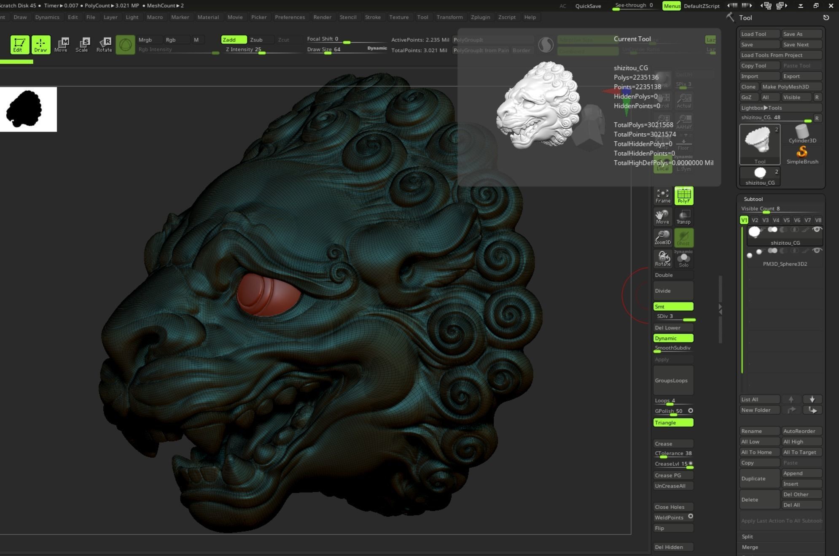Move subtool up with the up arrow
This screenshot has width=839, height=556.
tap(791, 399)
